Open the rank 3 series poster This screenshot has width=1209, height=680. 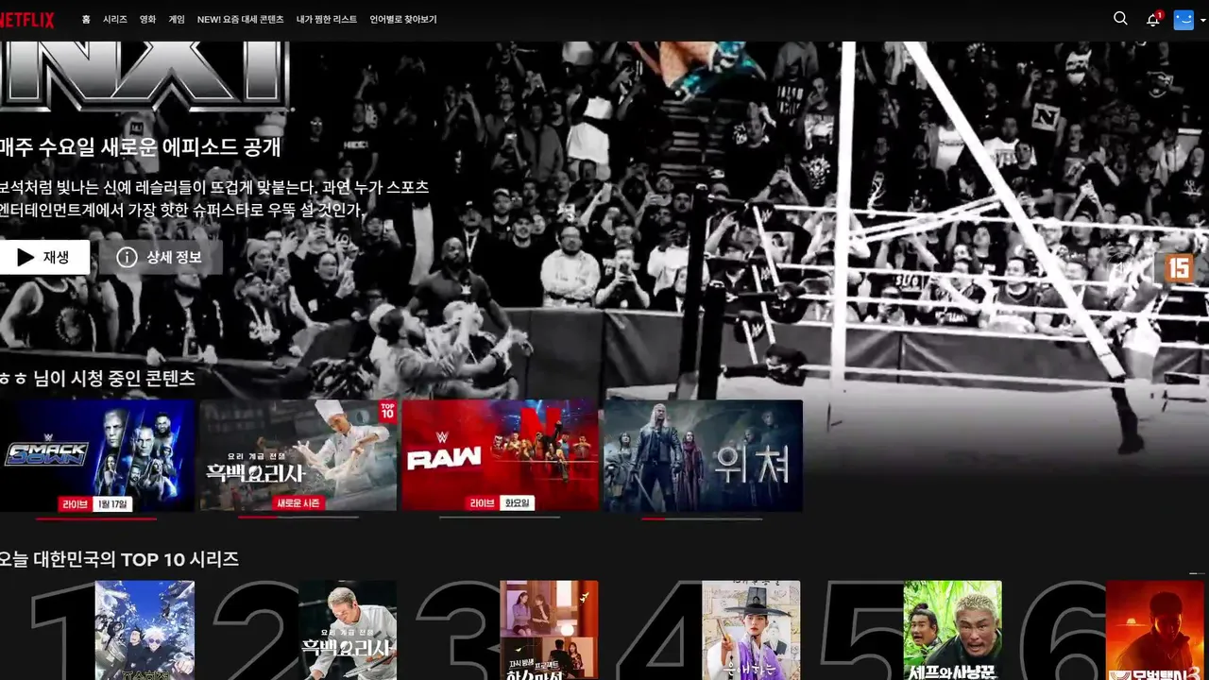tap(549, 630)
